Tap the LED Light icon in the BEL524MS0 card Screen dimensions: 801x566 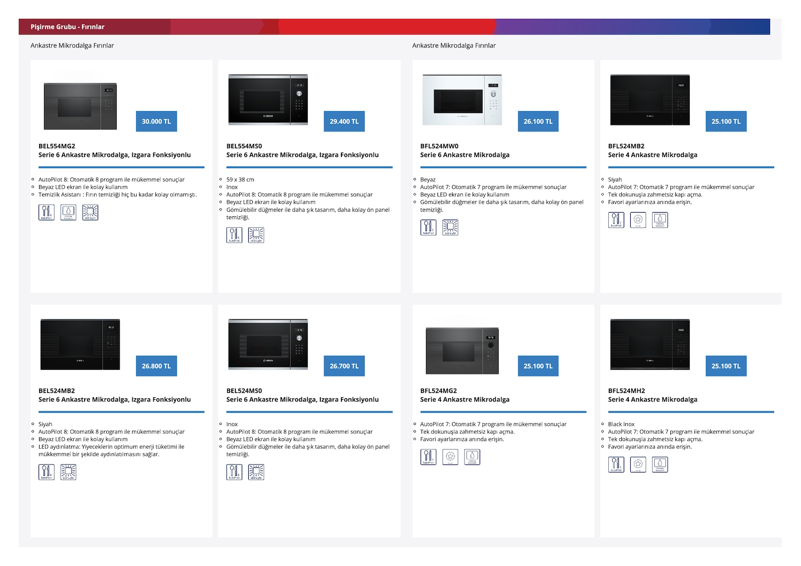point(256,472)
